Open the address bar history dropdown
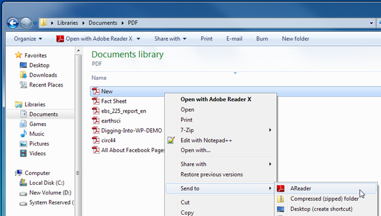Viewport: 381px width, 216px height. [x=371, y=23]
